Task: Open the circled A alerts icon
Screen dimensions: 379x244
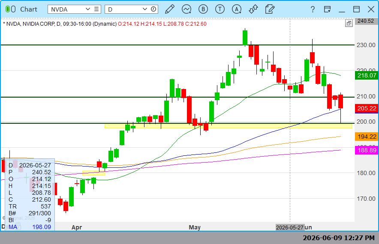Action: (x=237, y=9)
